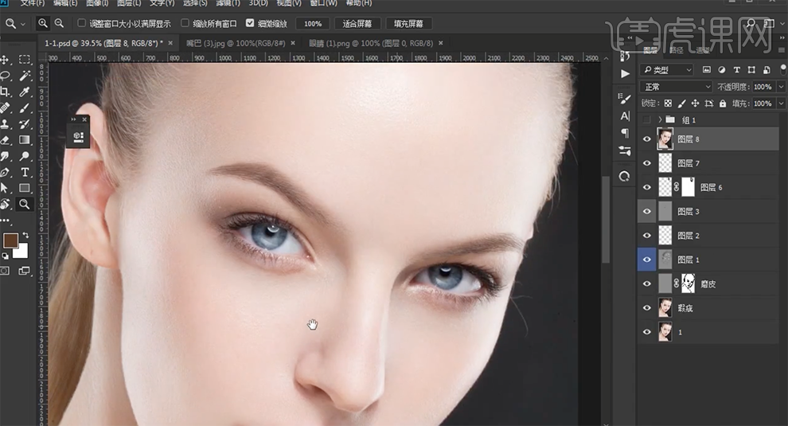Viewport: 788px width, 426px height.
Task: Open the Brush Settings panel
Action: (625, 99)
